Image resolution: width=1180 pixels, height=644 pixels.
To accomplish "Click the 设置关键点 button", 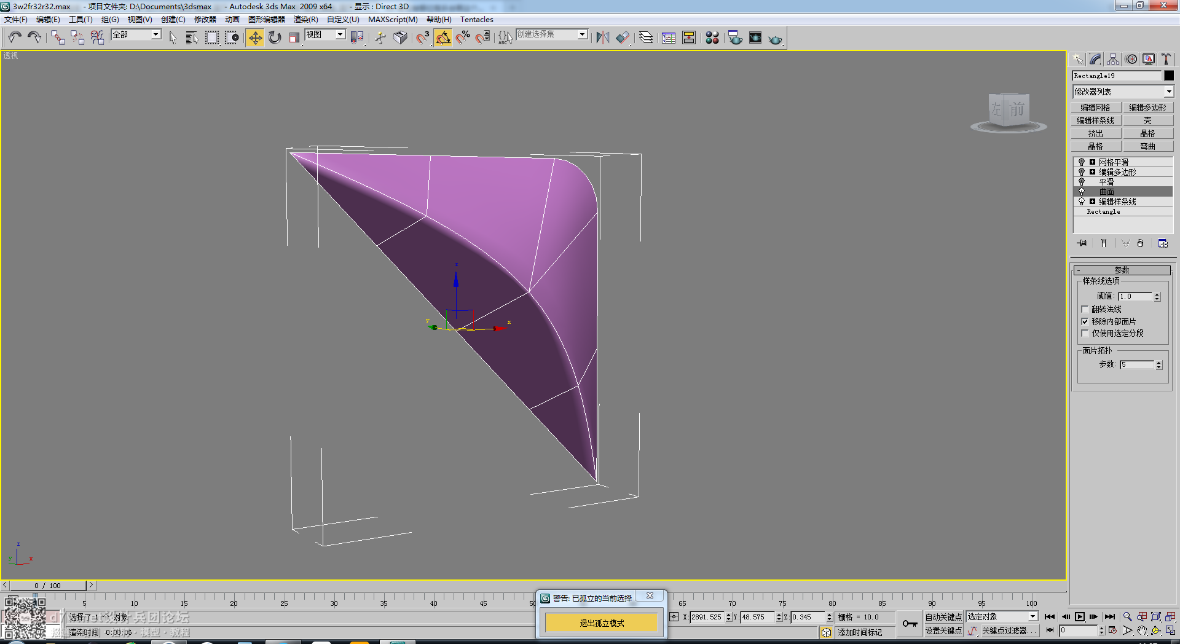I will point(943,630).
